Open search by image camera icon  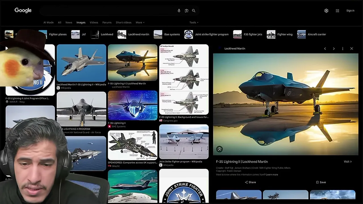186,11
